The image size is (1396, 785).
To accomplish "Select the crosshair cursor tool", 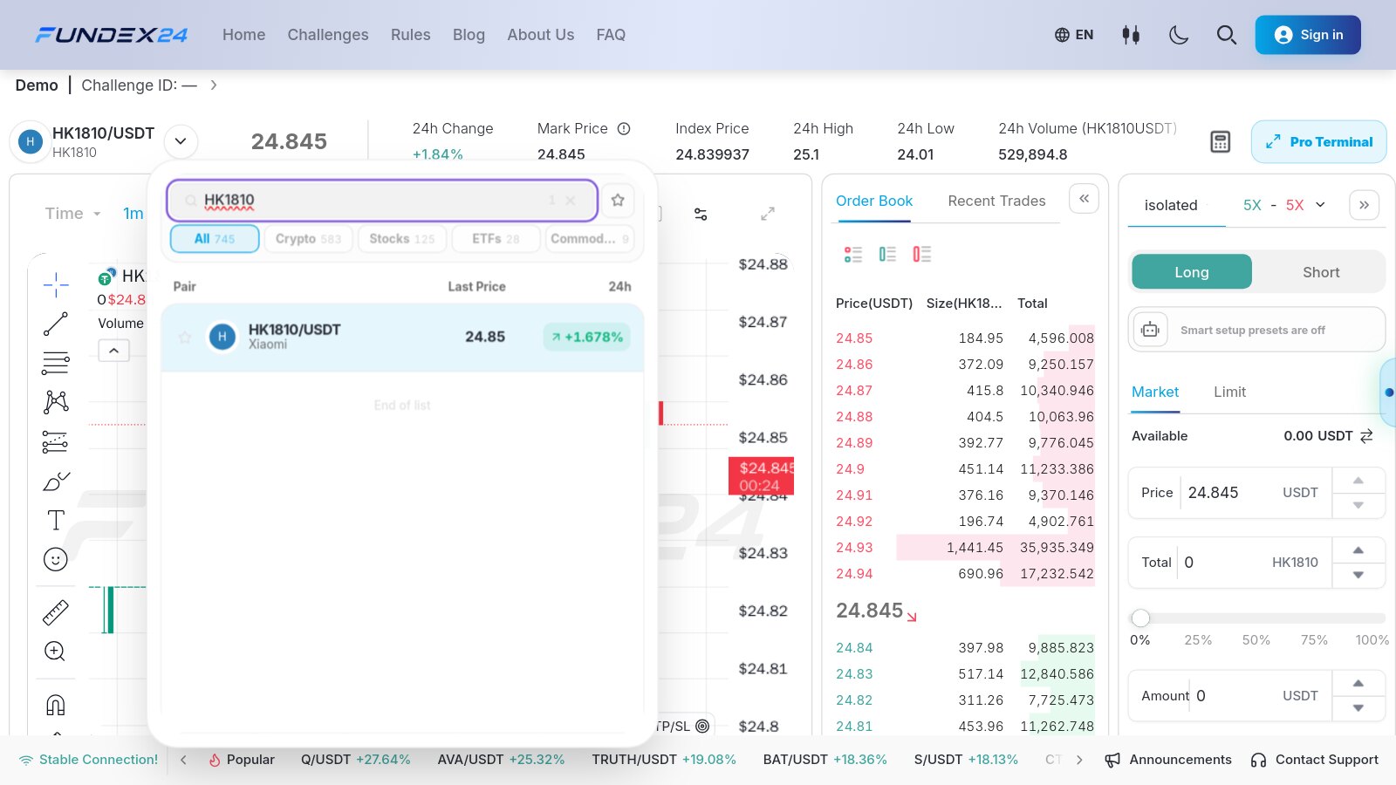I will coord(56,284).
